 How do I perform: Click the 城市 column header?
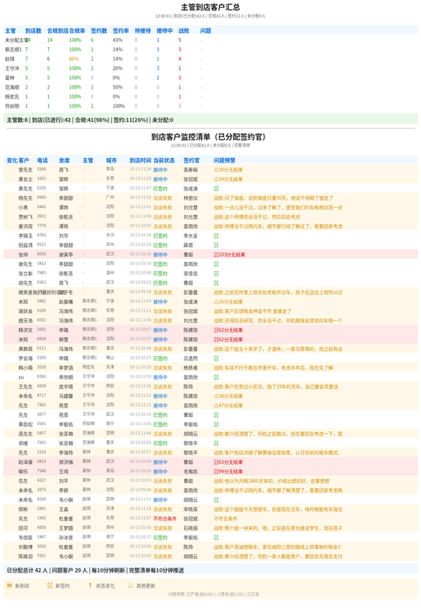[x=111, y=160]
